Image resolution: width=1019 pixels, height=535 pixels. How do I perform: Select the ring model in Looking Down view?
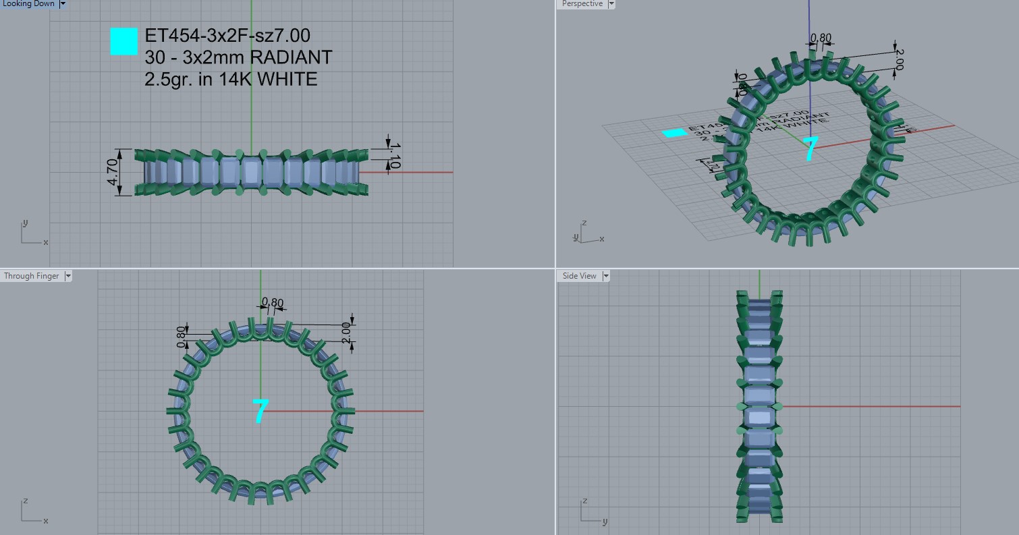pos(252,172)
